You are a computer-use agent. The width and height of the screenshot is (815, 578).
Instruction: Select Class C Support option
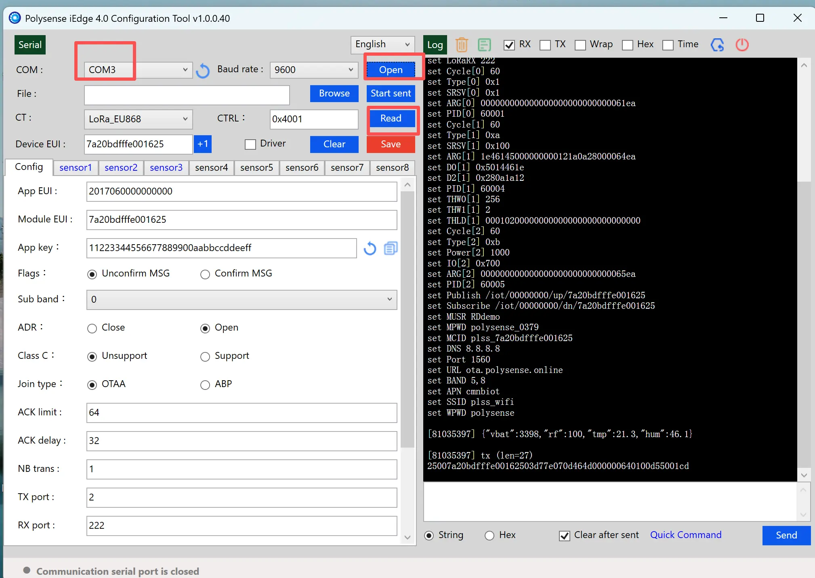pyautogui.click(x=205, y=356)
